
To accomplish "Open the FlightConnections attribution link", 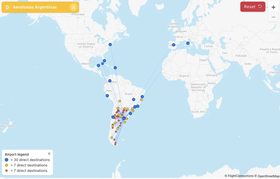I will click(x=239, y=176).
